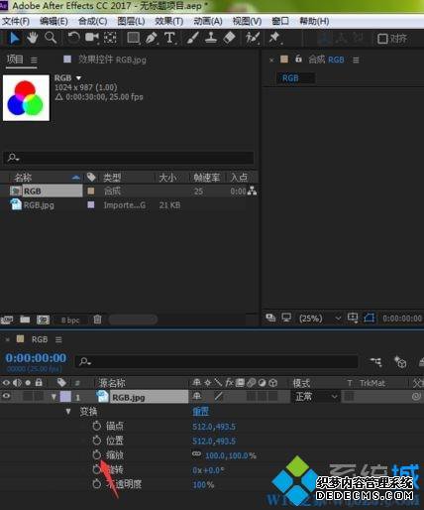Open timeline RGB panel menu
Image resolution: width=424 pixels, height=510 pixels.
[x=58, y=339]
